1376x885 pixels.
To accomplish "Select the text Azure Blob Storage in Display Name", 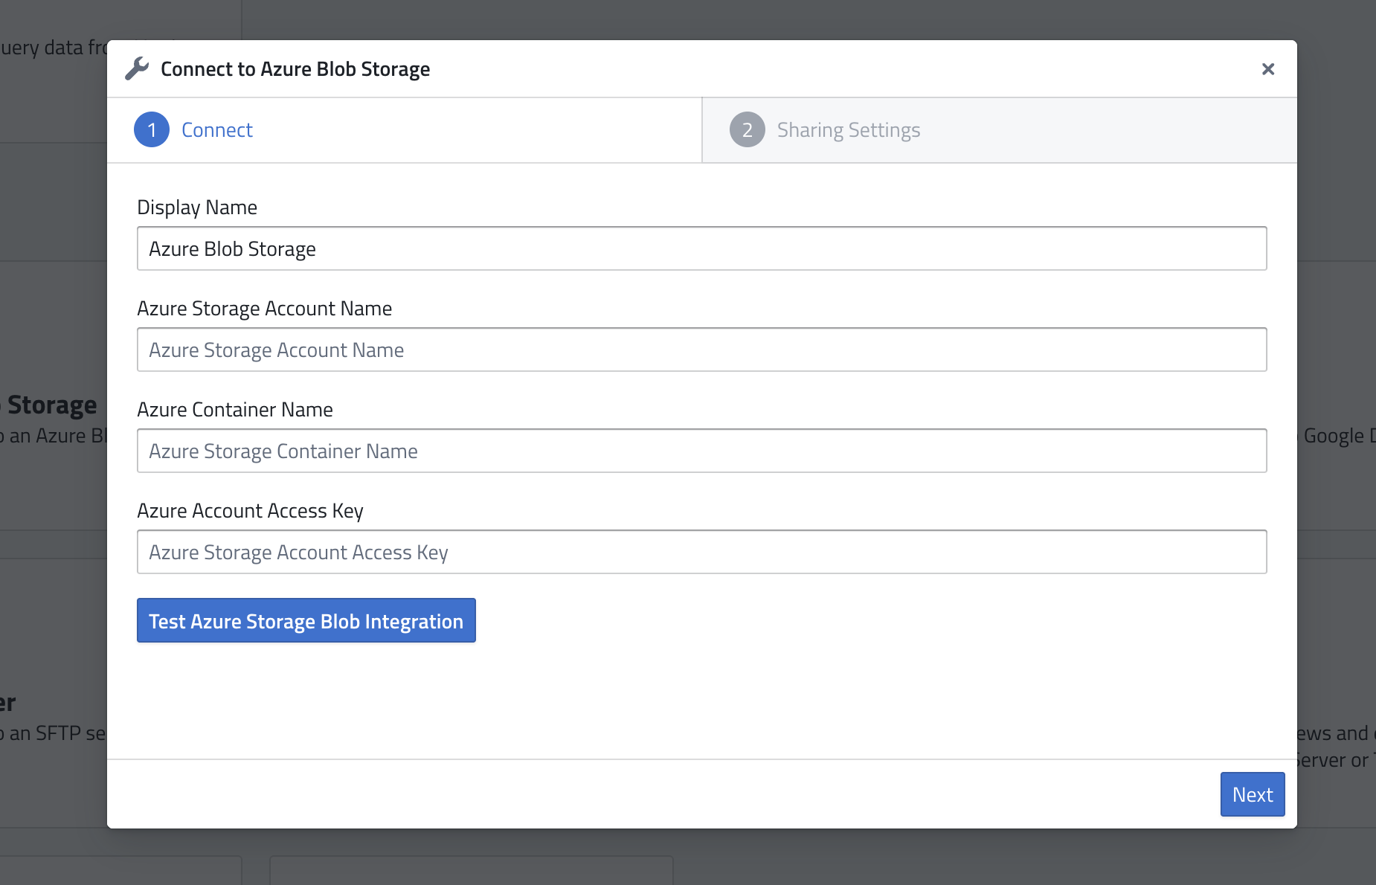I will (x=233, y=248).
